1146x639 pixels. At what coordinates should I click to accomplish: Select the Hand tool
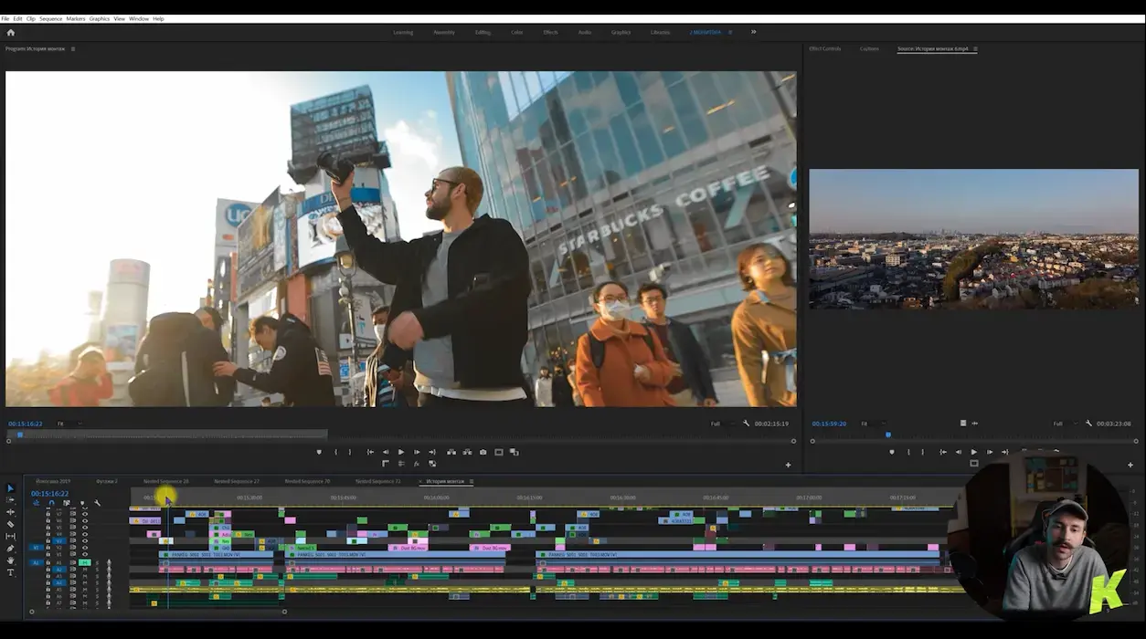coord(11,560)
